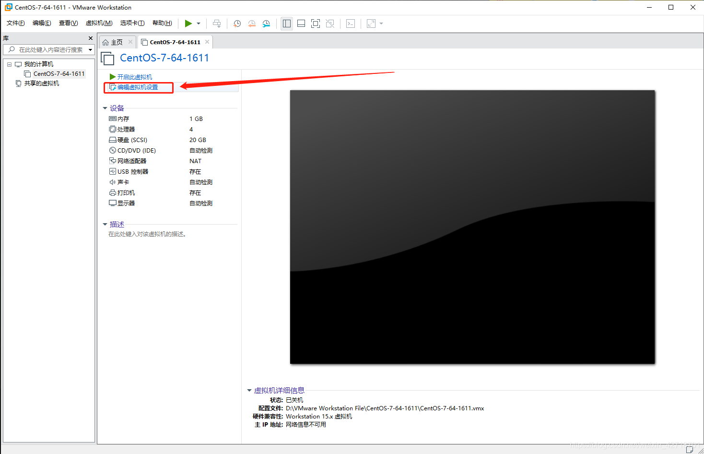704x454 pixels.
Task: Click the 网络信息不可用 IP address value
Action: coord(306,425)
